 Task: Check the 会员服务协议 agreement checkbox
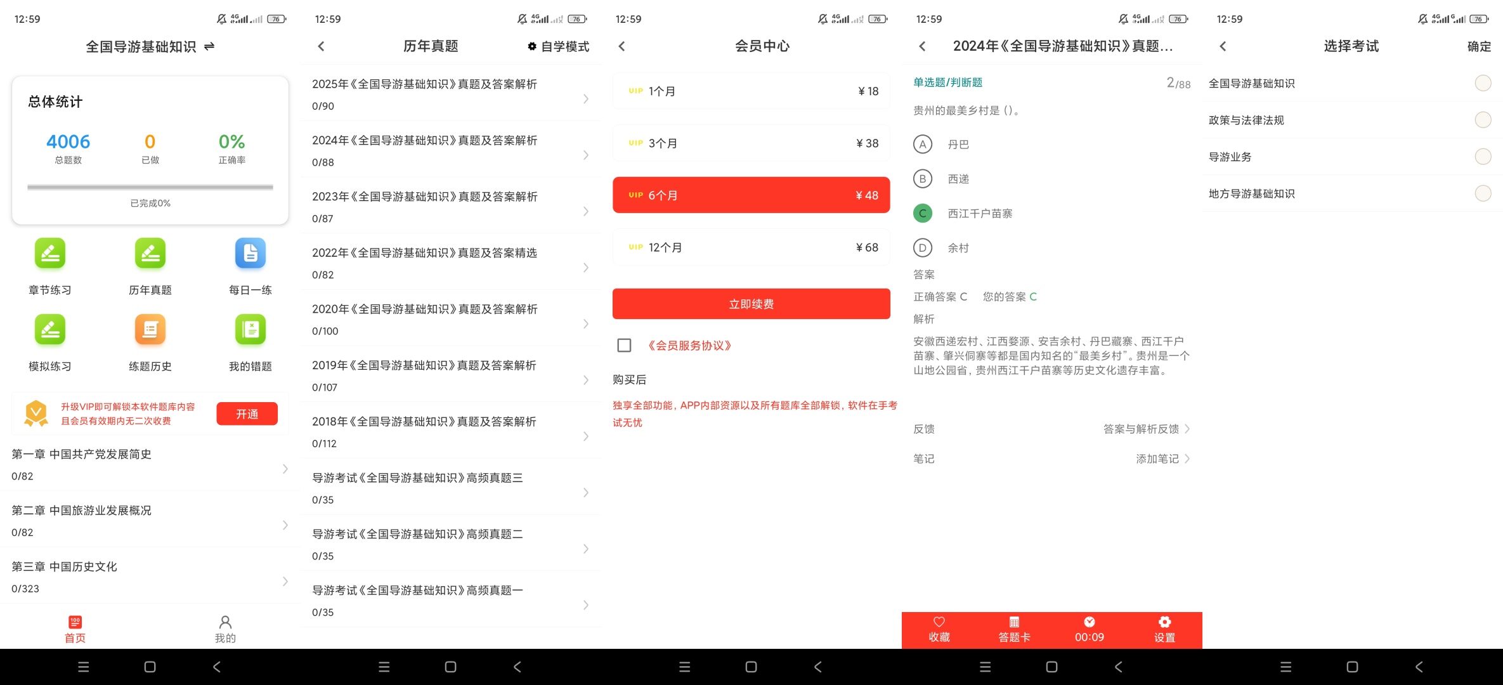pyautogui.click(x=624, y=345)
